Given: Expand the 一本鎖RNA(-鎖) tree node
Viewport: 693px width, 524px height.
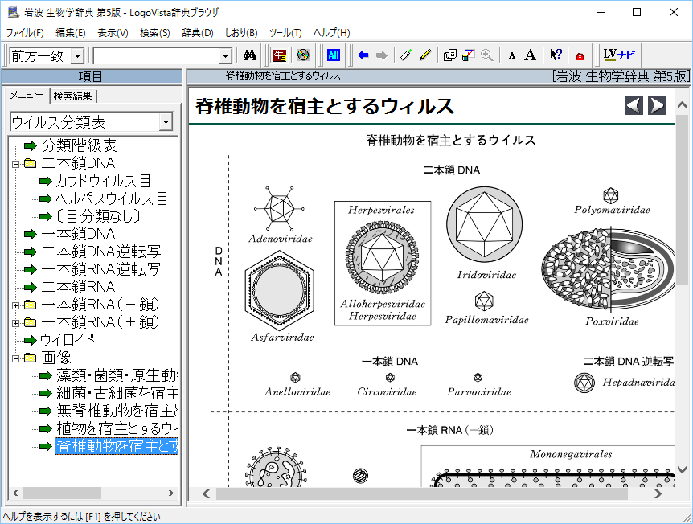Looking at the screenshot, I should [15, 305].
